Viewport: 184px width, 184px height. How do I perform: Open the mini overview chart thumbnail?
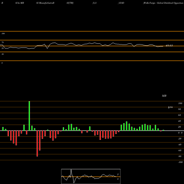(x=91, y=176)
